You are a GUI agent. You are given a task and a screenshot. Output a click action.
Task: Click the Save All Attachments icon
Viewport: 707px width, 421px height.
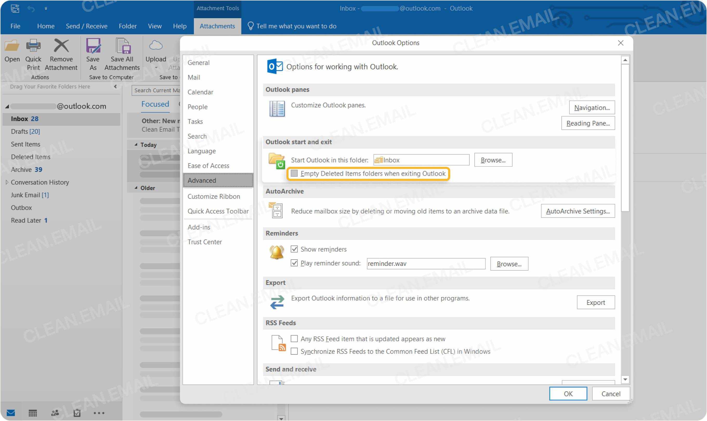pos(122,45)
